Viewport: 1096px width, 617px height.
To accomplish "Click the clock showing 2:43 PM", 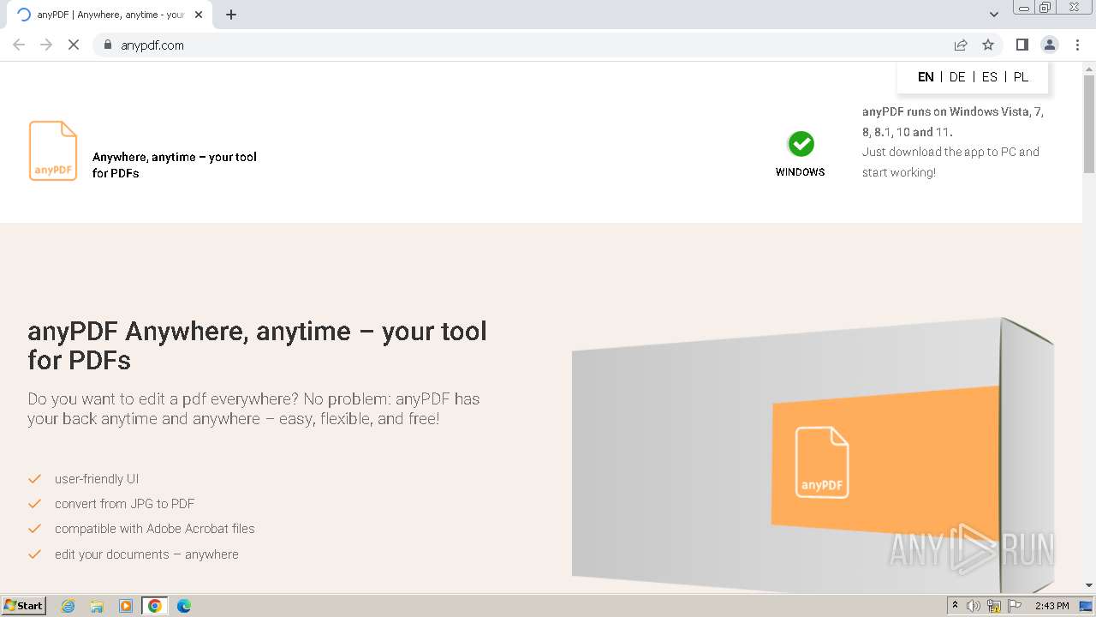I will coord(1051,606).
